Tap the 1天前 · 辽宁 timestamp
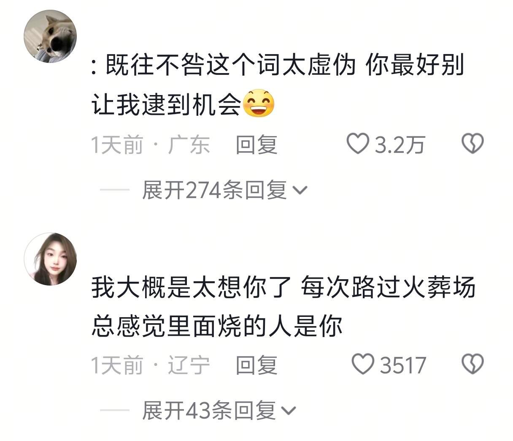This screenshot has width=513, height=441. [x=151, y=365]
